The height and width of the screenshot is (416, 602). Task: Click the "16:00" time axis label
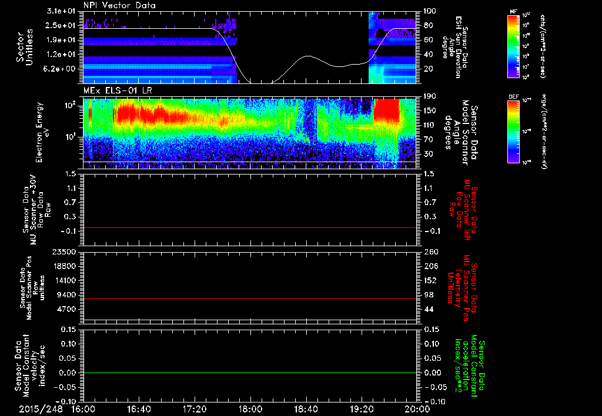coord(83,409)
